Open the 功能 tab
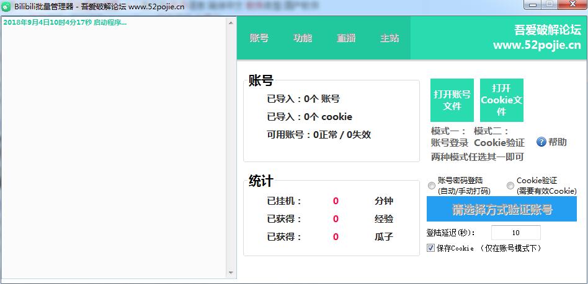 303,38
